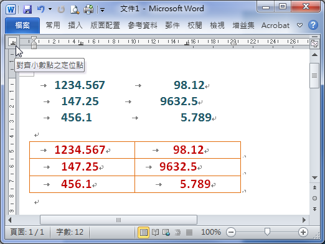
Task: Switch to Web Layout view icon
Action: tap(166, 232)
